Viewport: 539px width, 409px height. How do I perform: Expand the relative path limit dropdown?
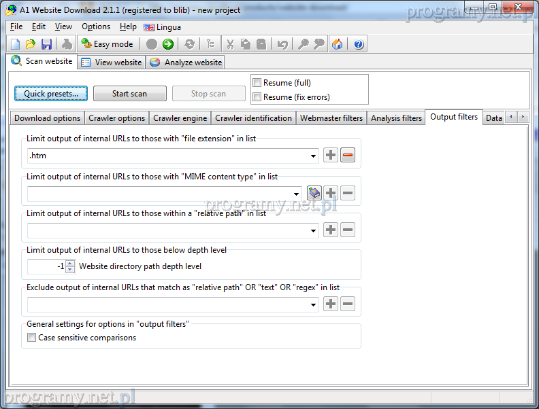(314, 230)
